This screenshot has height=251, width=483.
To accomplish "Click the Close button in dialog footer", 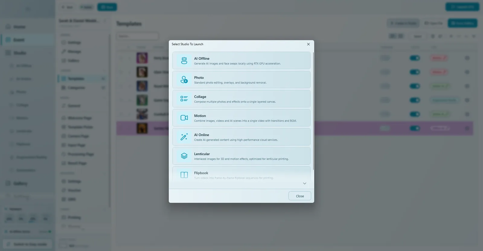I will click(x=300, y=196).
